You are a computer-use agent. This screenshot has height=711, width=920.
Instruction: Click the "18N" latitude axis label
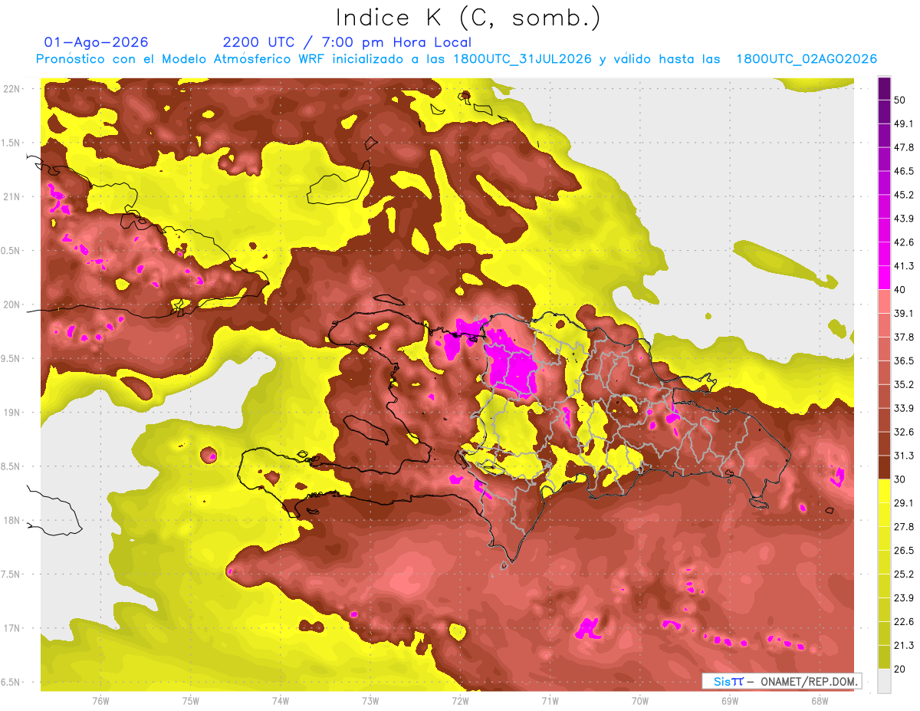[11, 521]
